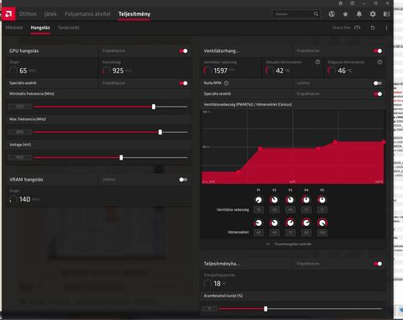This screenshot has width=403, height=320.
Task: Toggle Teljesítményhangolás switch
Action: pos(378,264)
